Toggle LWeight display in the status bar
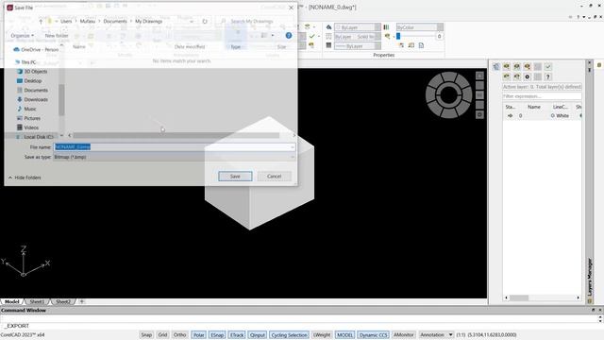Image resolution: width=604 pixels, height=340 pixels. 322,335
